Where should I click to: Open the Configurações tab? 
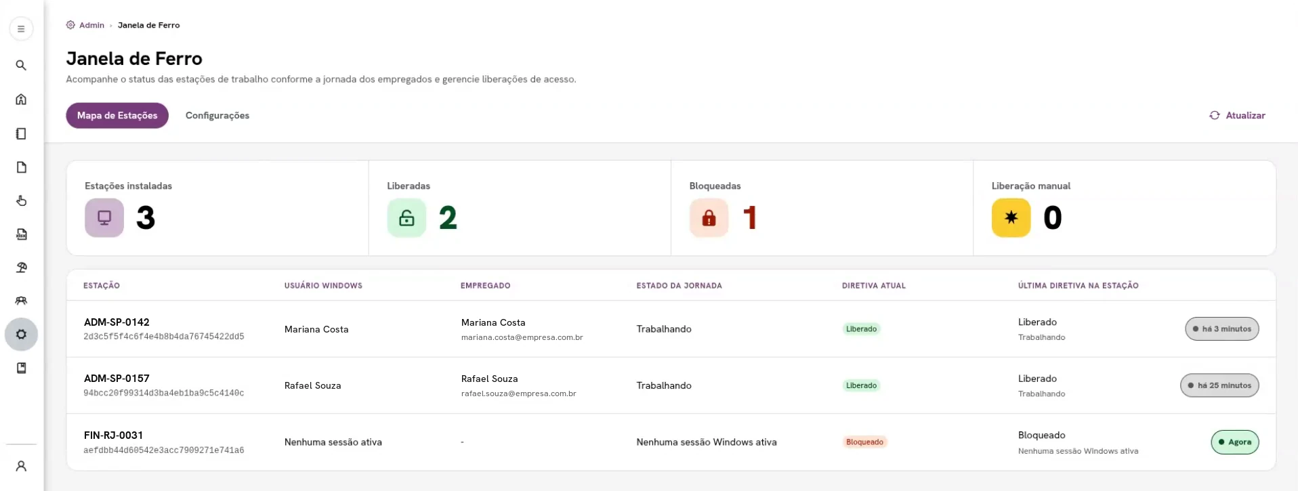[x=217, y=115]
